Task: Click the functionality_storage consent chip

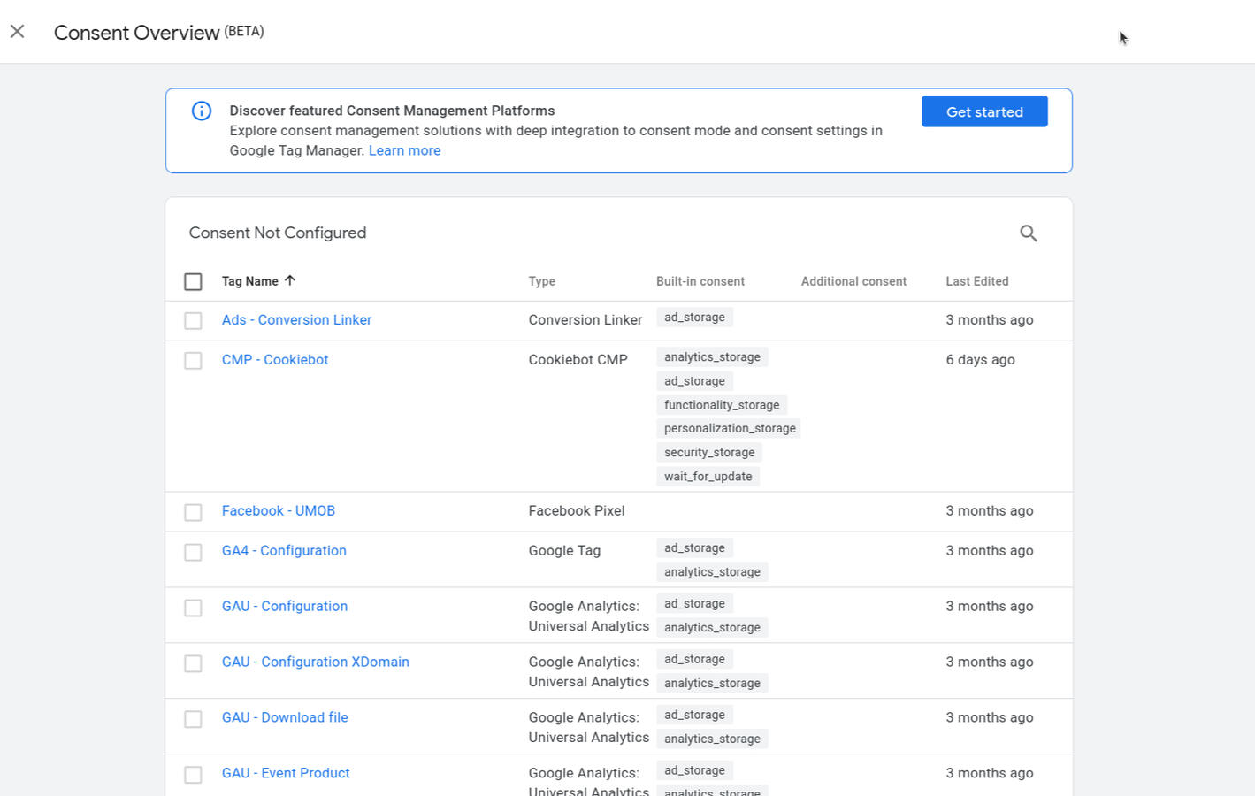Action: pos(722,405)
